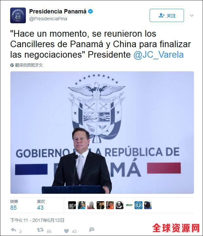Like the tweet with heart icon
Screen dimensions: 203x236
(x=66, y=231)
